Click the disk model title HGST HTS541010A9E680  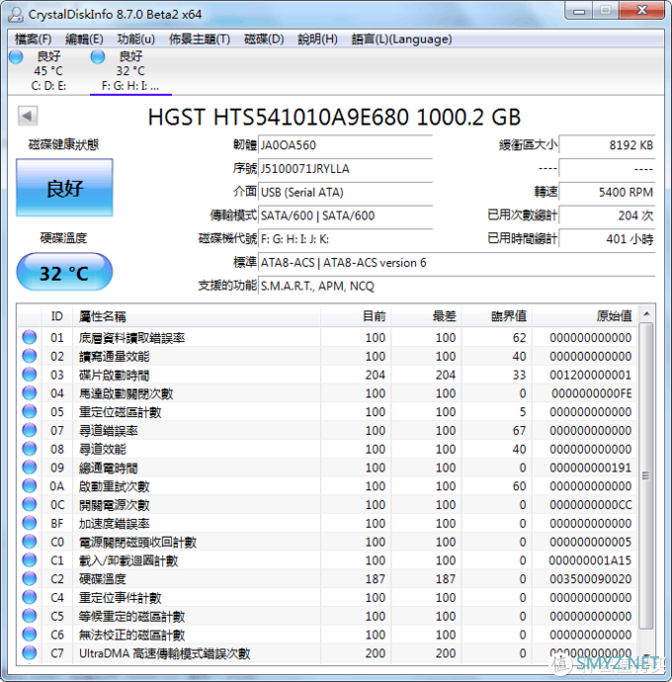[334, 117]
